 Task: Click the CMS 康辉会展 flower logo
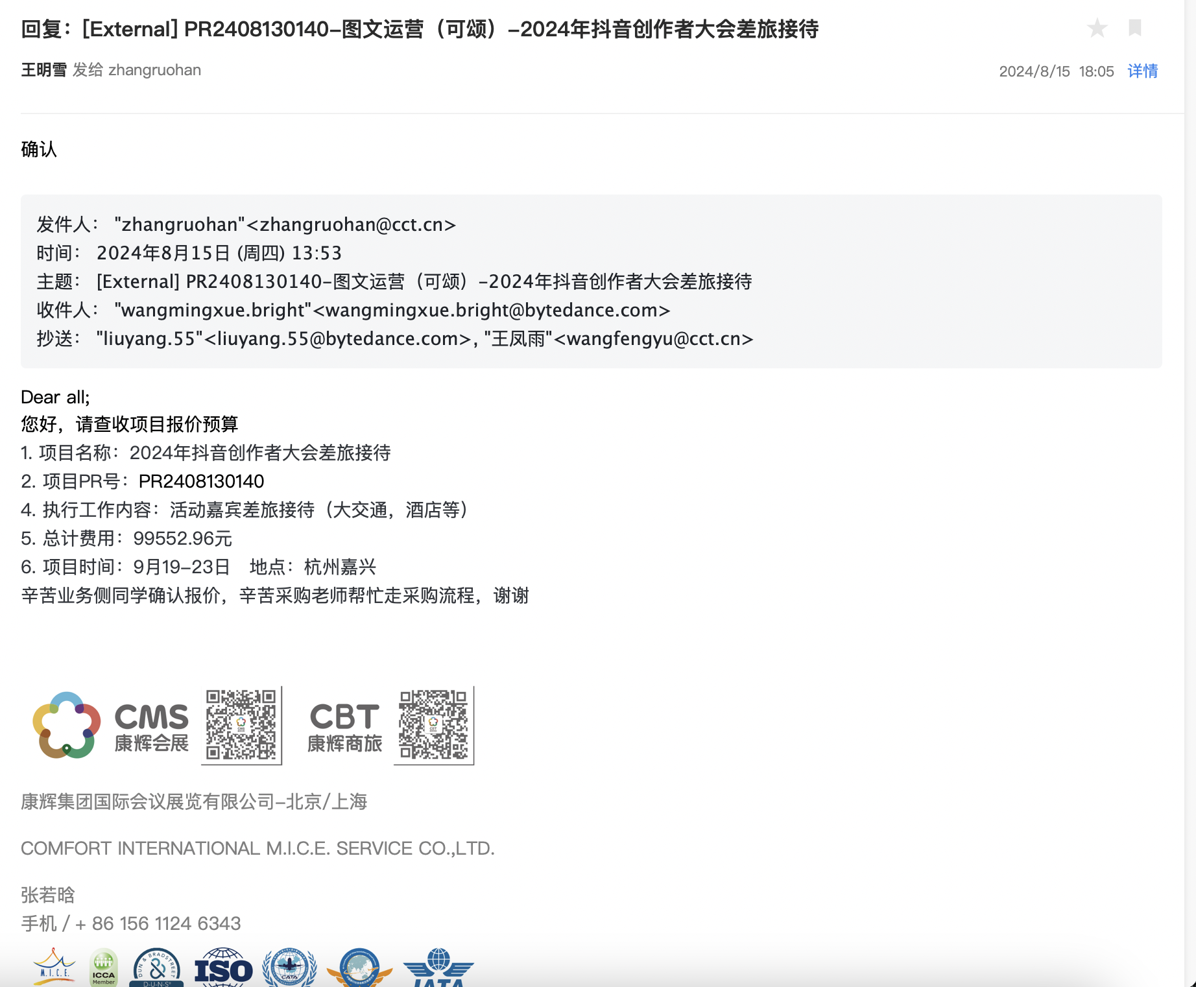(67, 725)
